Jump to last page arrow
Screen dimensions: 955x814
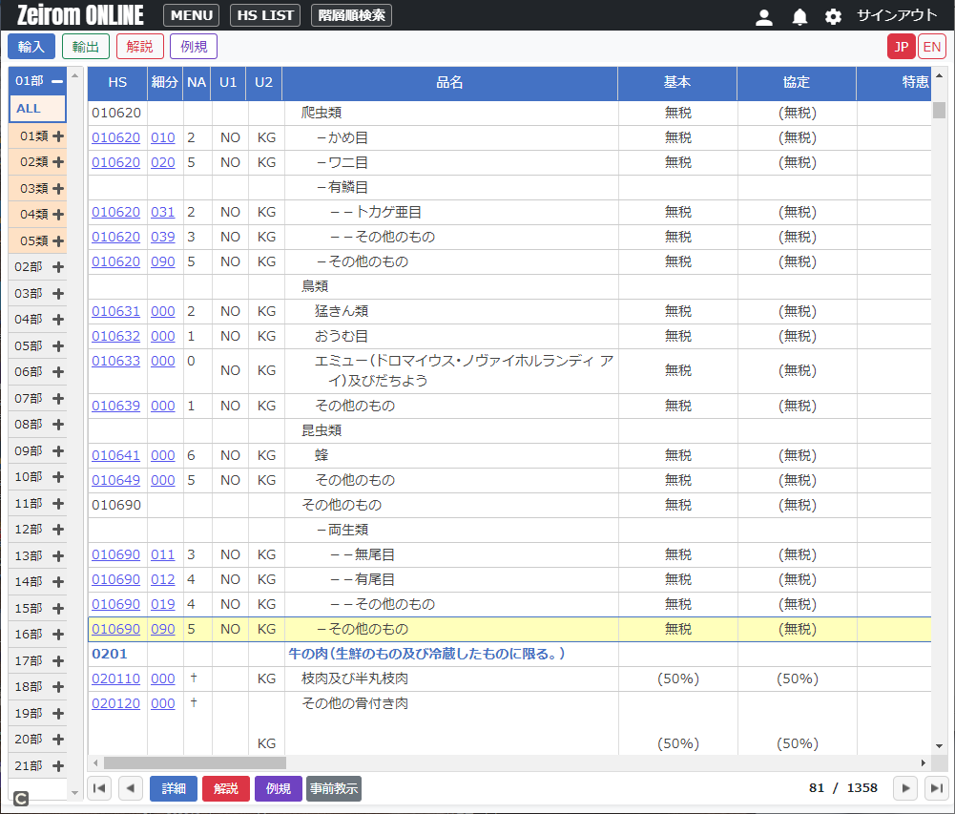click(x=937, y=788)
